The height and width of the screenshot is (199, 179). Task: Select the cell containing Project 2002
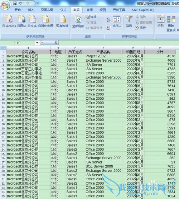coord(103,56)
